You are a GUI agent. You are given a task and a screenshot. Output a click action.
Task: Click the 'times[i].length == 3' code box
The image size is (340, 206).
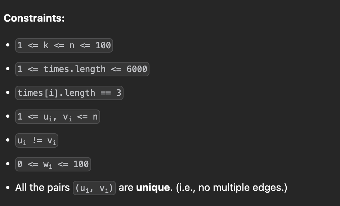(x=70, y=93)
